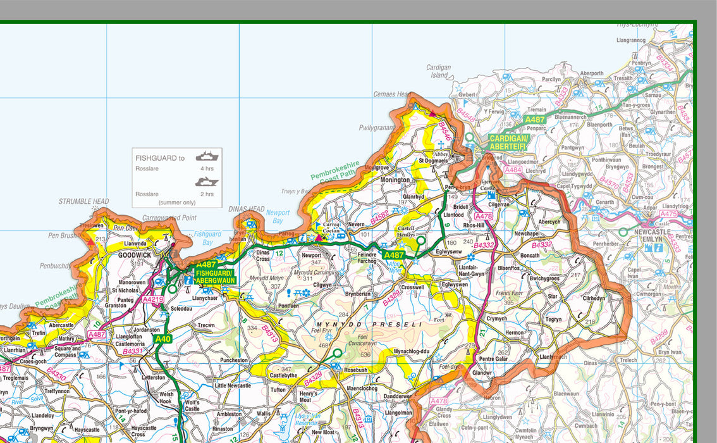Select the blue flower icon above Llanfair-Nant-Gwyn
Screen dimensions: 717x443
click(x=470, y=258)
